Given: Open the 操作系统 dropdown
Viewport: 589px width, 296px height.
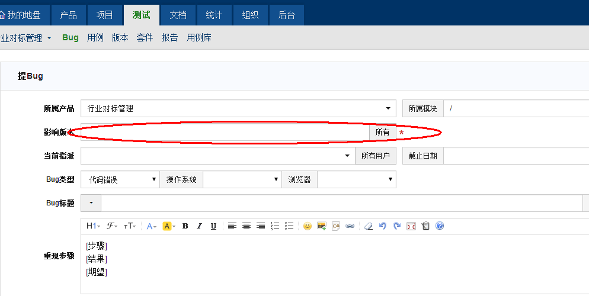Looking at the screenshot, I should click(x=242, y=179).
